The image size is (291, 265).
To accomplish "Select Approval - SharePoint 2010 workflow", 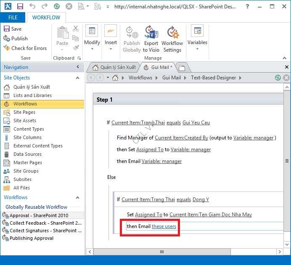I will point(39,215).
